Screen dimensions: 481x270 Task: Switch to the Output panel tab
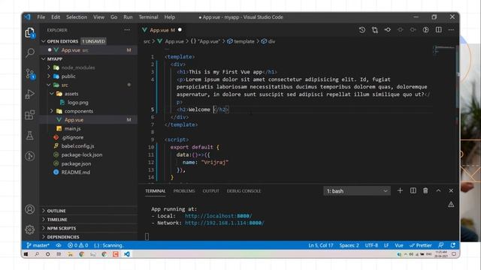(x=210, y=190)
